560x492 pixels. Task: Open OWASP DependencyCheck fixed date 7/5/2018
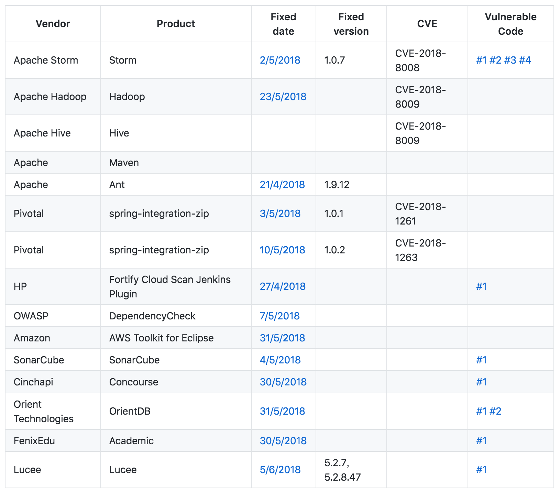[x=280, y=316]
